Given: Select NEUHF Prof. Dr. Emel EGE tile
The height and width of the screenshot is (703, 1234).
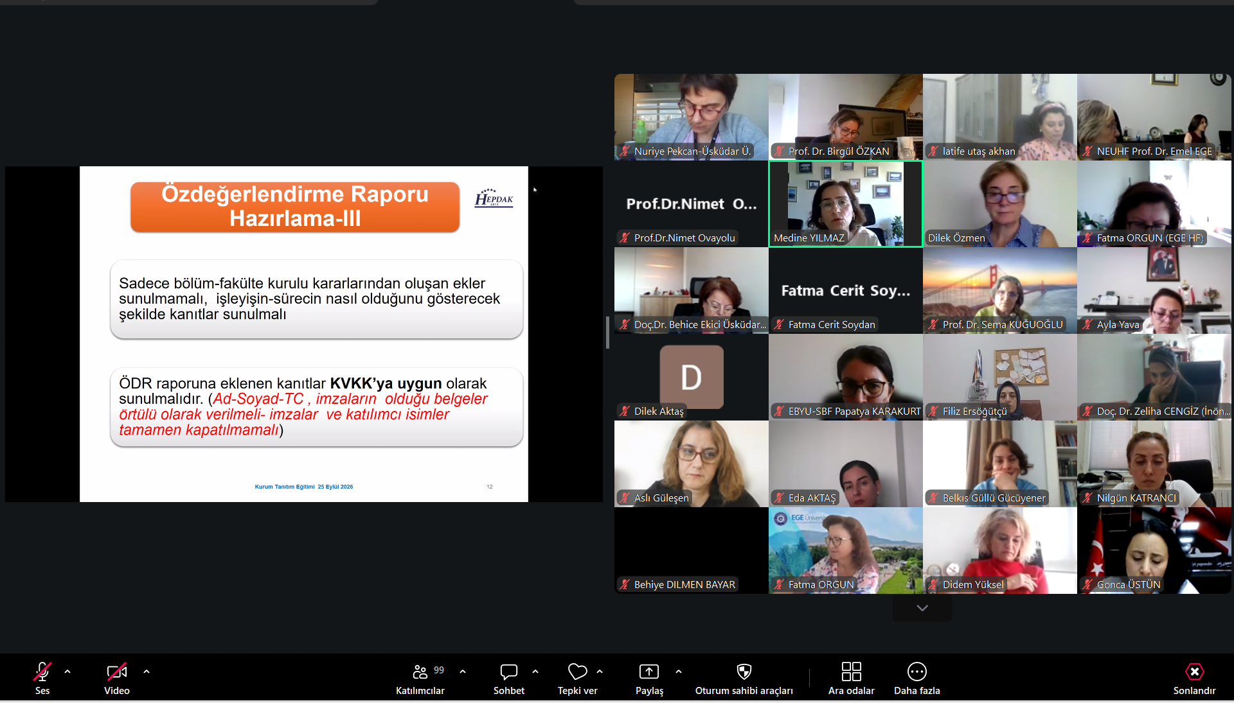Looking at the screenshot, I should [1154, 117].
